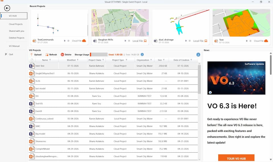Select the 'cloudsinglewithmapns...' project name
Screen dimensions: 273x162
click(47, 156)
